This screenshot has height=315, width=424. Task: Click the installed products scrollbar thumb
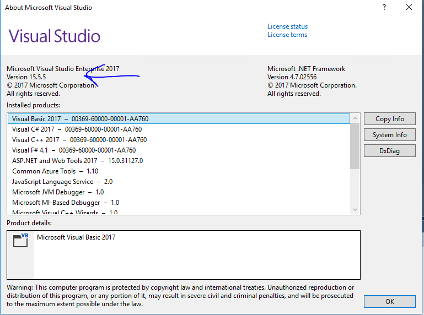pos(355,146)
